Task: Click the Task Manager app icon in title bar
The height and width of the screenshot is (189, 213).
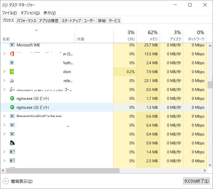Action: click(5, 5)
